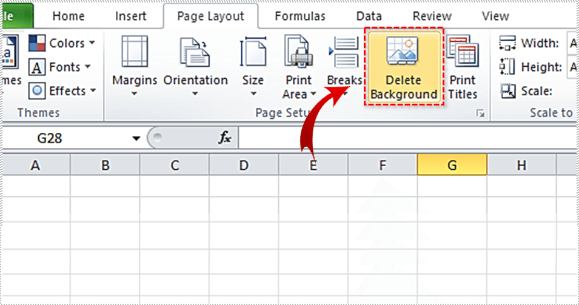Click the Delete Background button
Image resolution: width=579 pixels, height=305 pixels.
(404, 67)
